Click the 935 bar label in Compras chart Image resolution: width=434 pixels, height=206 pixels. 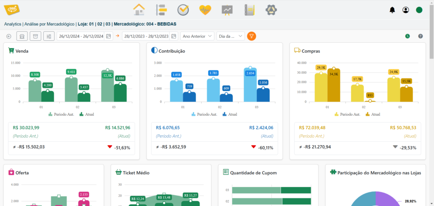[x=370, y=95]
